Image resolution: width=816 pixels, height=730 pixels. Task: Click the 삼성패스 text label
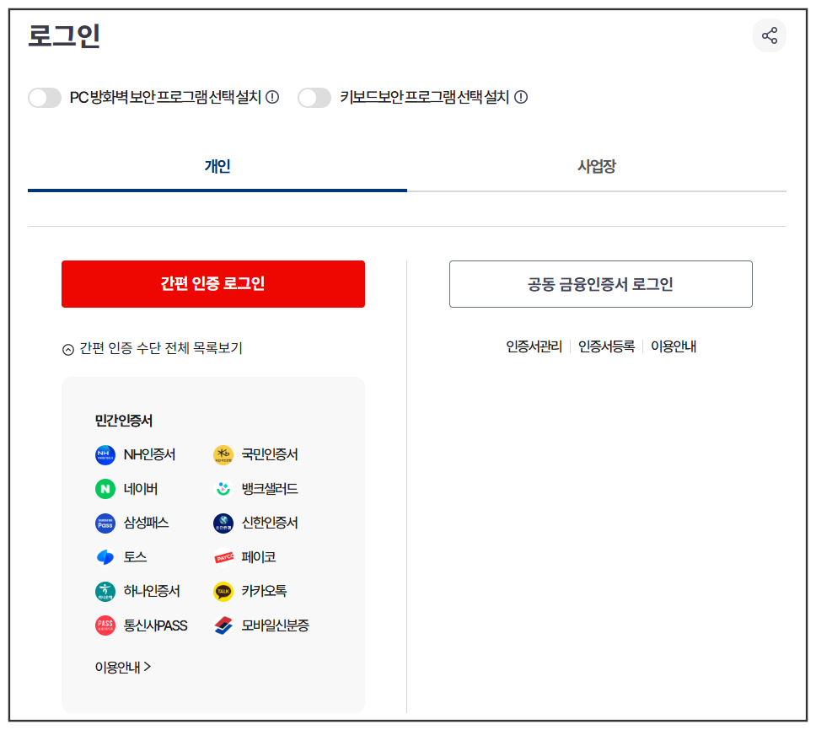[146, 523]
